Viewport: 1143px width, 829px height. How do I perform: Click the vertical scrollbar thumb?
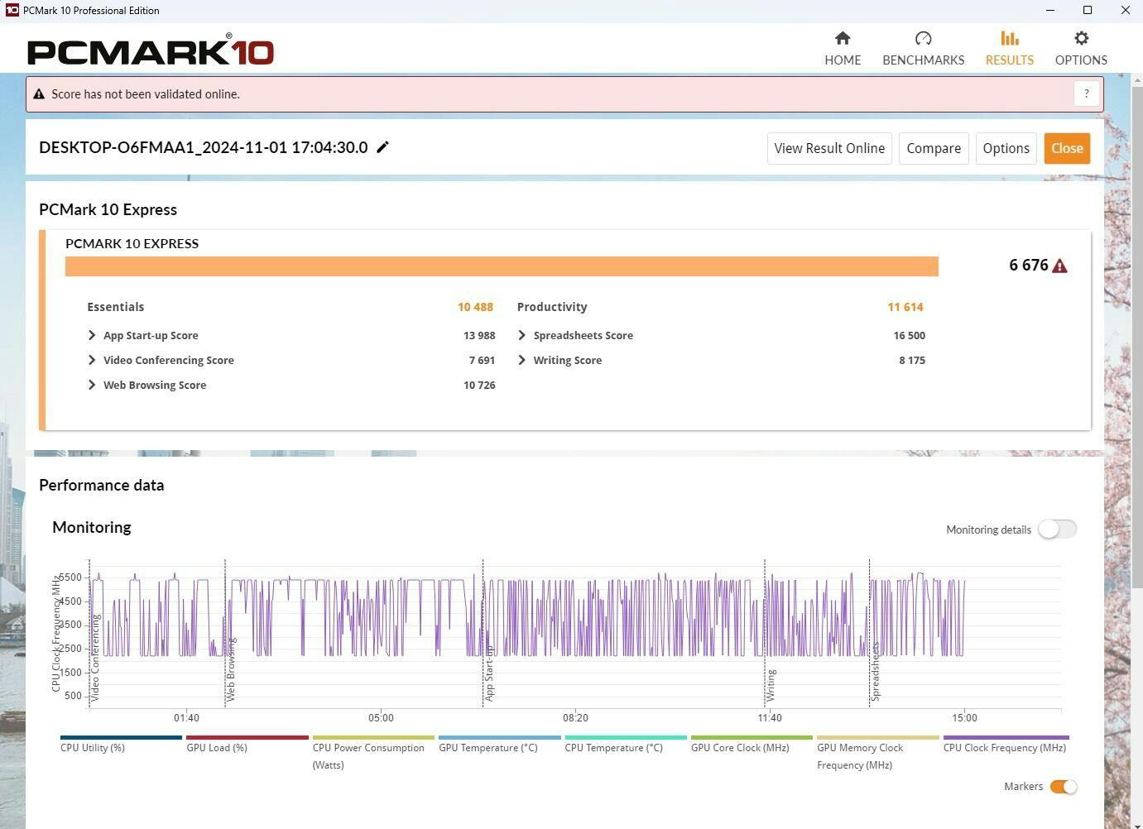(1136, 338)
